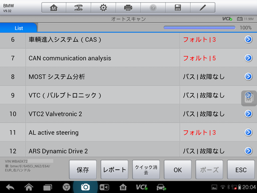Open ARS Dynamic Drive 2 row arrow

tap(248, 151)
